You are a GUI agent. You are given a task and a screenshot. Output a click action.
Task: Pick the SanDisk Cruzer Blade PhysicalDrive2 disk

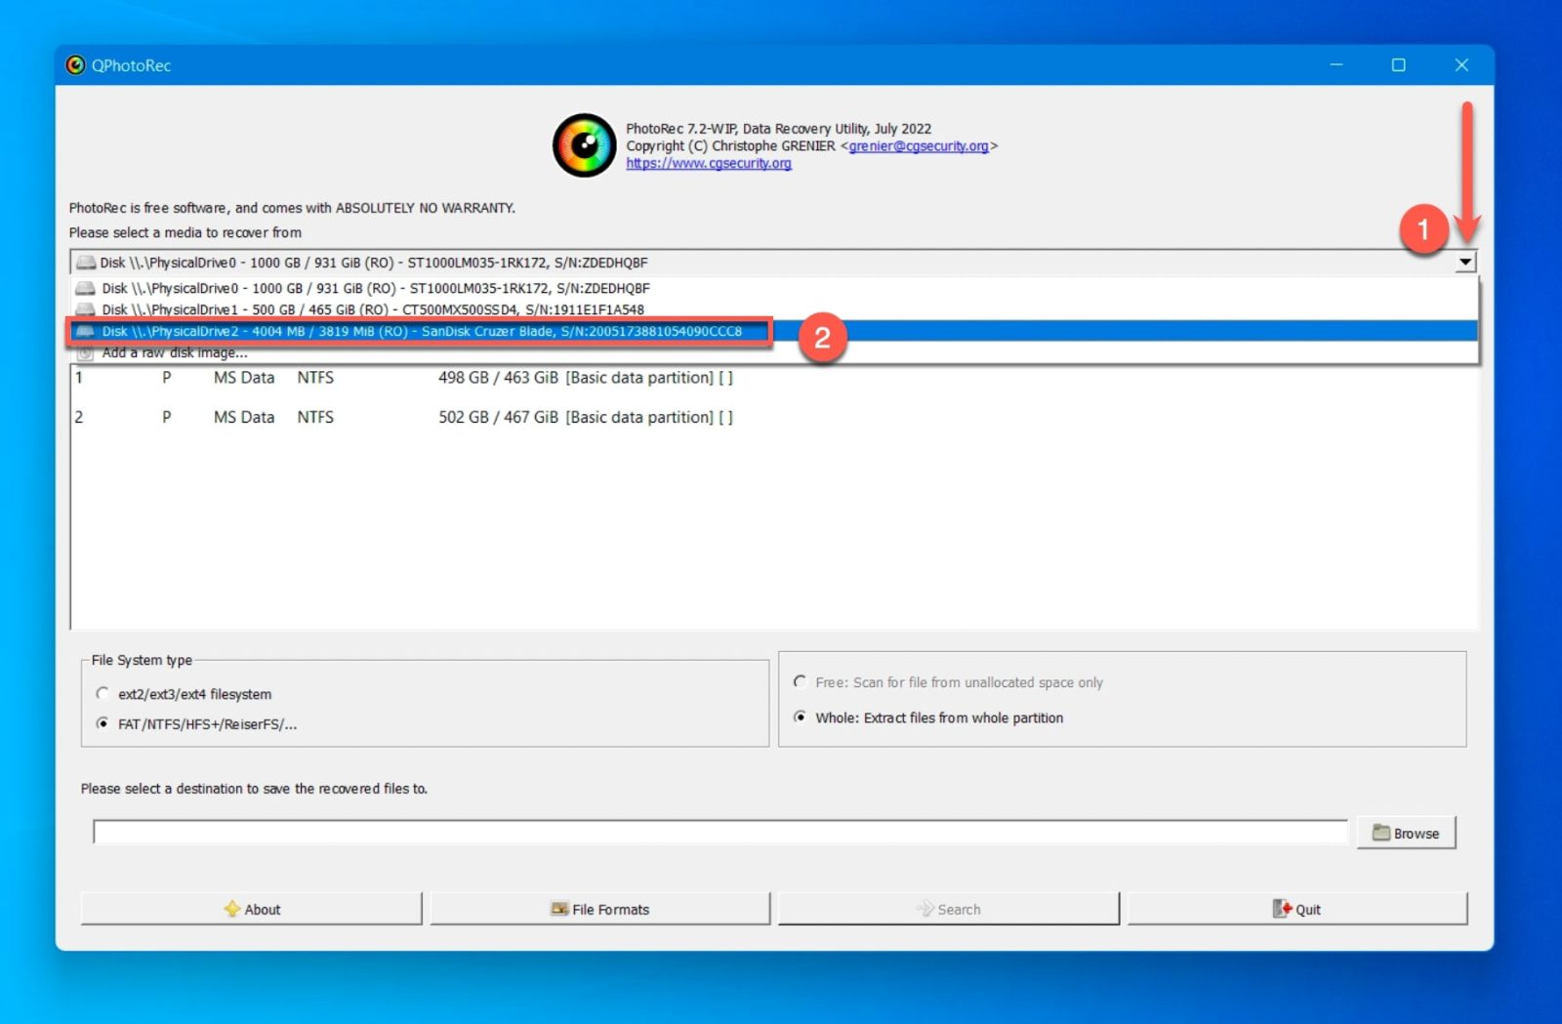420,331
